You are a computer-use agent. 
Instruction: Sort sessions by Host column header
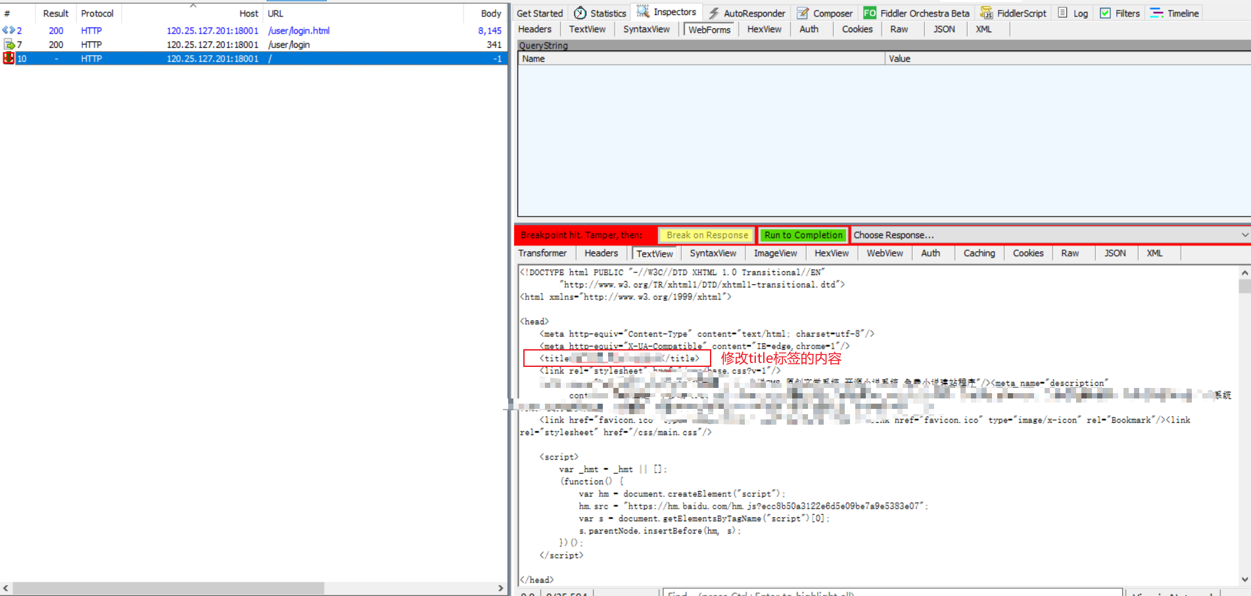coord(248,13)
